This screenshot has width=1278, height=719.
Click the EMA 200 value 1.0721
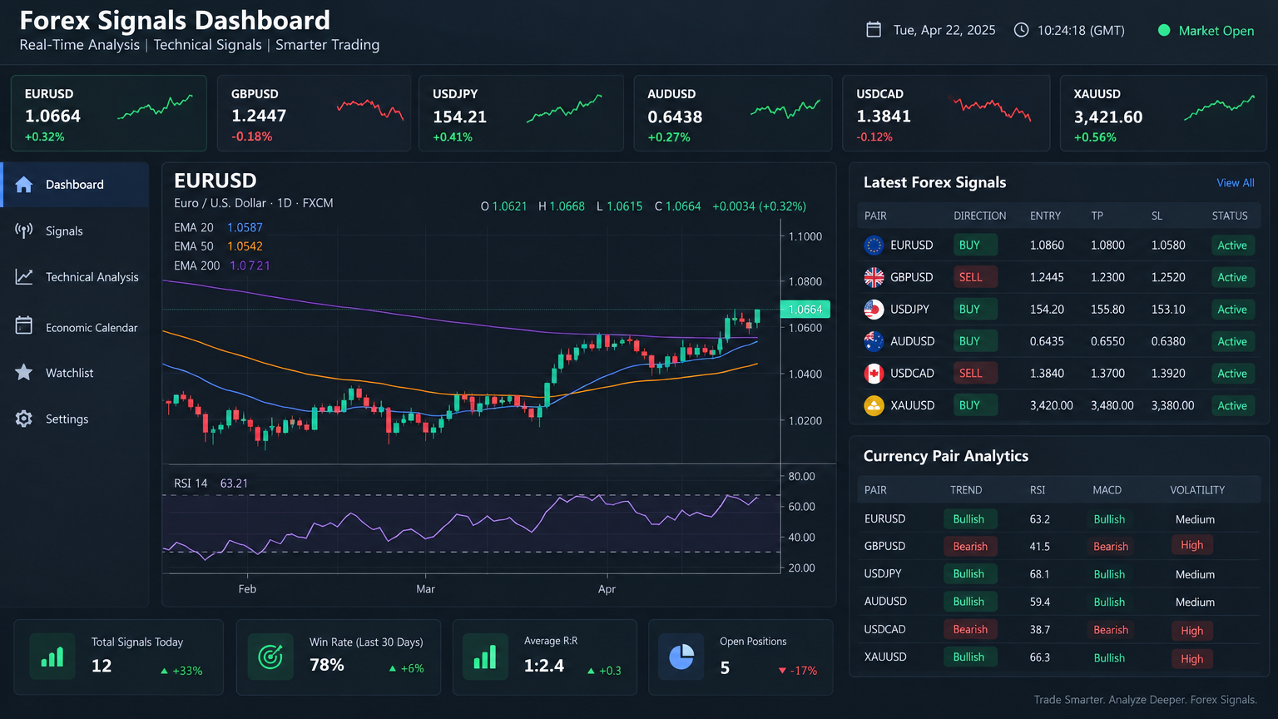pyautogui.click(x=250, y=265)
